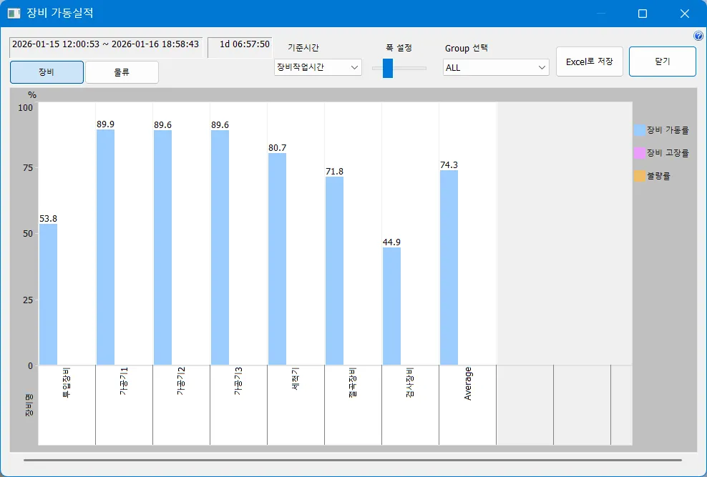The width and height of the screenshot is (707, 477).
Task: Click the date range field
Action: [106, 44]
